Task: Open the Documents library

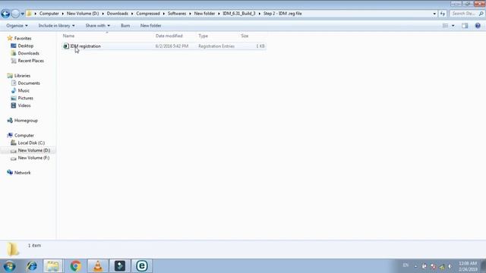Action: pyautogui.click(x=29, y=83)
